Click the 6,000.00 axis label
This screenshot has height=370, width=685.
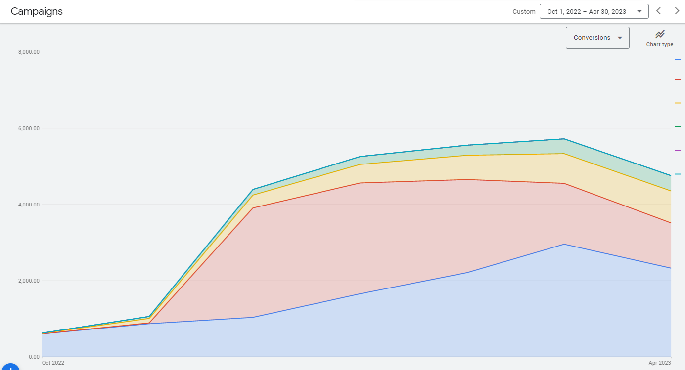(29, 128)
